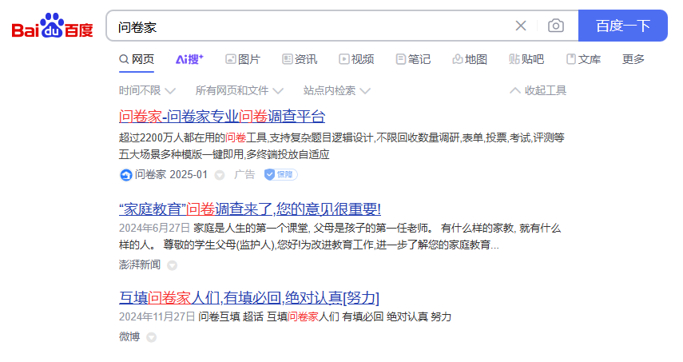Viewport: 683px width, 362px height.
Task: Open the 资讯 tab
Action: 300,59
